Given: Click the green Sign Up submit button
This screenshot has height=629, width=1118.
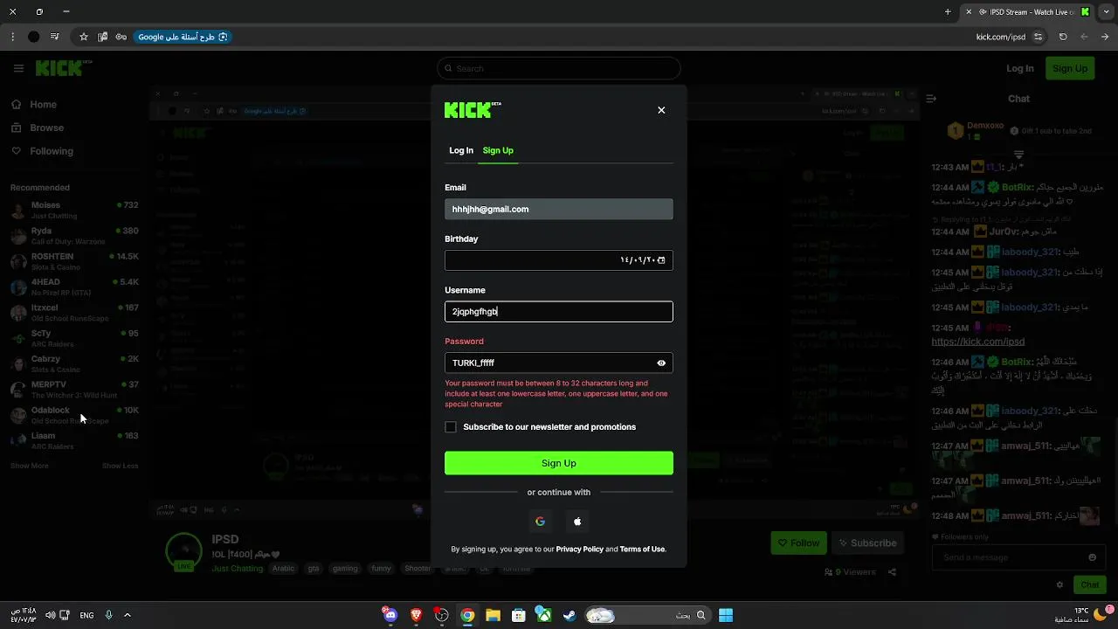Looking at the screenshot, I should (559, 463).
